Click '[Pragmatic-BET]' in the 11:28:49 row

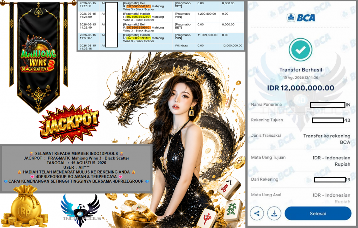click(x=183, y=26)
